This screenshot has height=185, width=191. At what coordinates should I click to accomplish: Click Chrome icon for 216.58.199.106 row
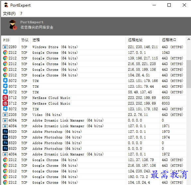click(5, 69)
